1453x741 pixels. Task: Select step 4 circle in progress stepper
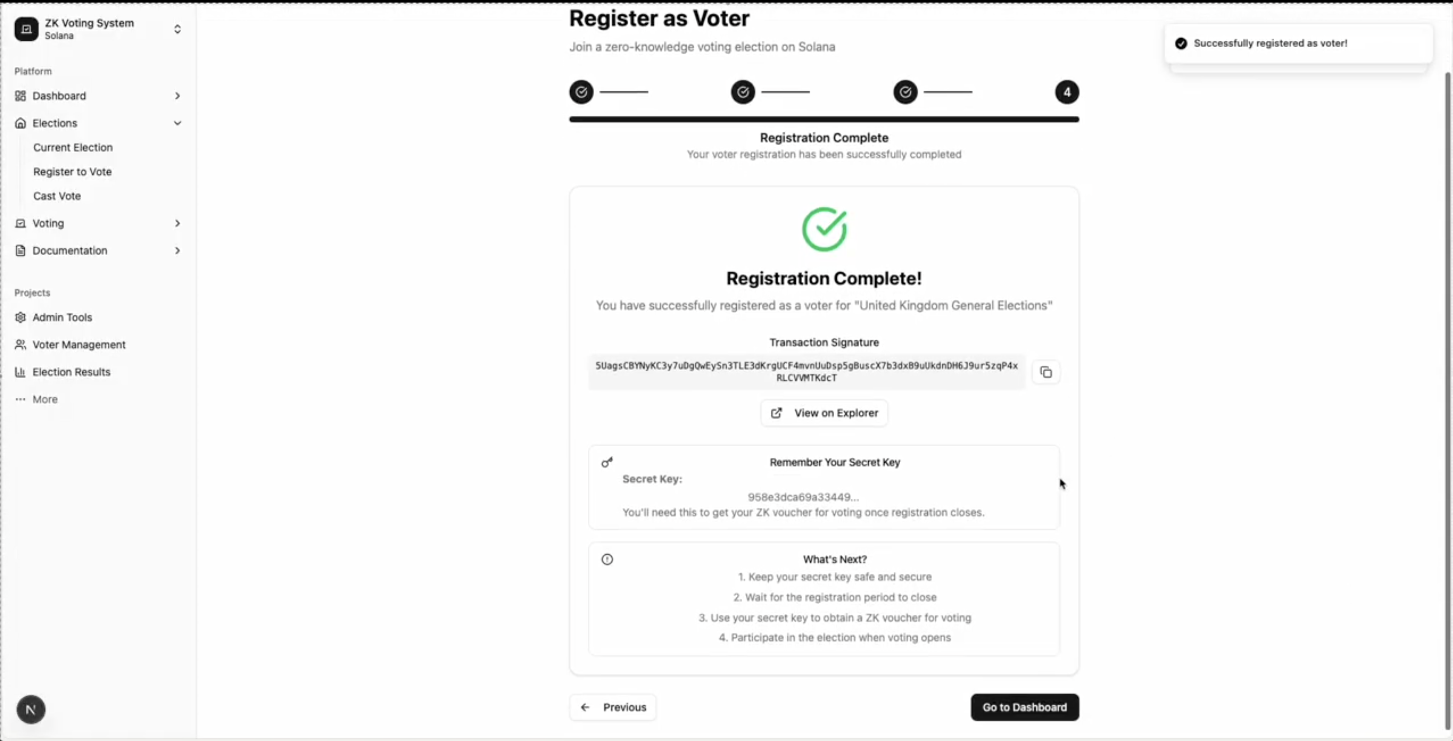pyautogui.click(x=1067, y=92)
